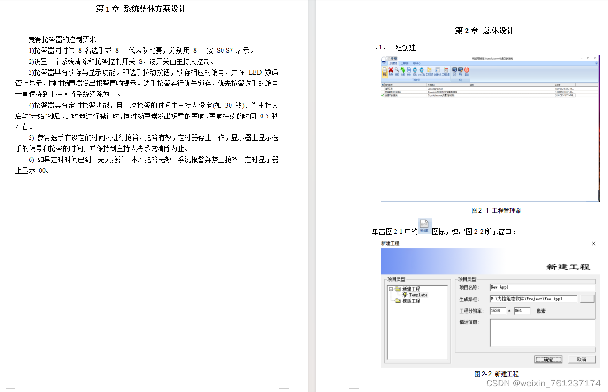Click the red 退出 exit icon
This screenshot has width=608, height=392.
click(x=467, y=71)
